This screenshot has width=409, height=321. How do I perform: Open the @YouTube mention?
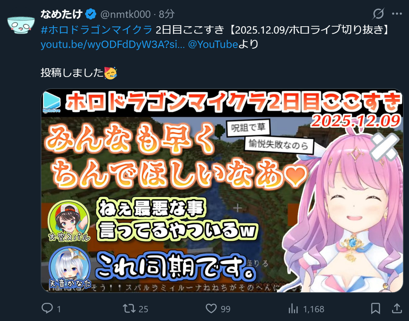click(x=213, y=44)
